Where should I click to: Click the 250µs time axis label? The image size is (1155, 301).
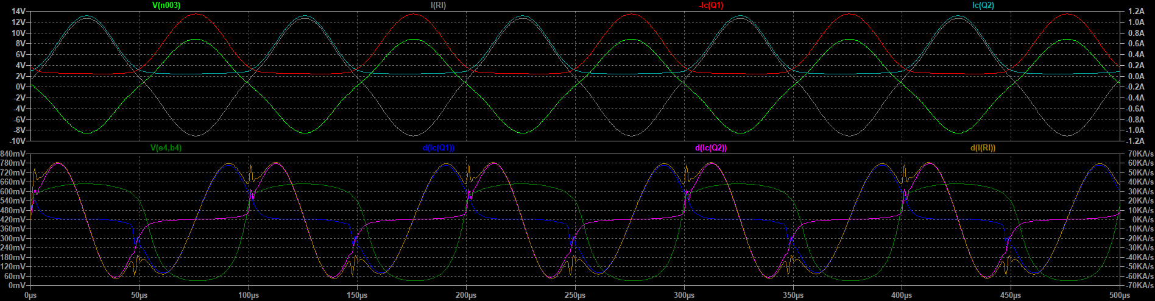pyautogui.click(x=575, y=296)
